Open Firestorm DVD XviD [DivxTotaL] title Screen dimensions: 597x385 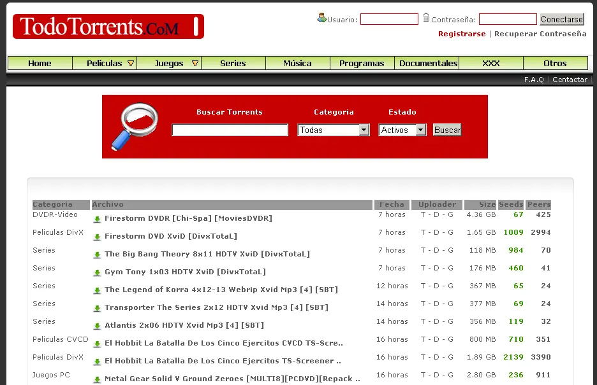(x=171, y=236)
